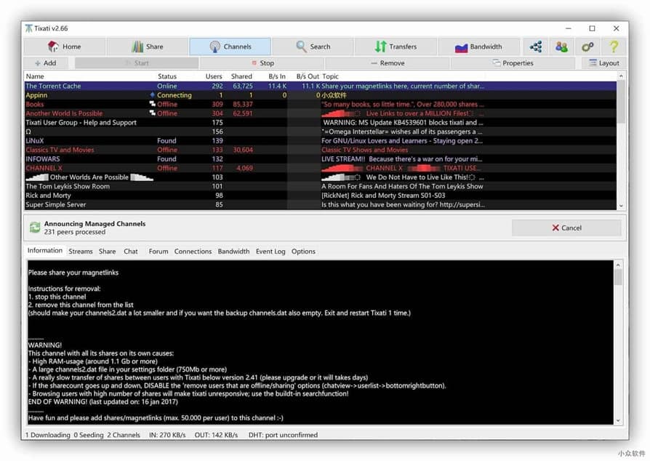The image size is (650, 461).
Task: Select The Torrent Cache channel row
Action: pyautogui.click(x=320, y=86)
